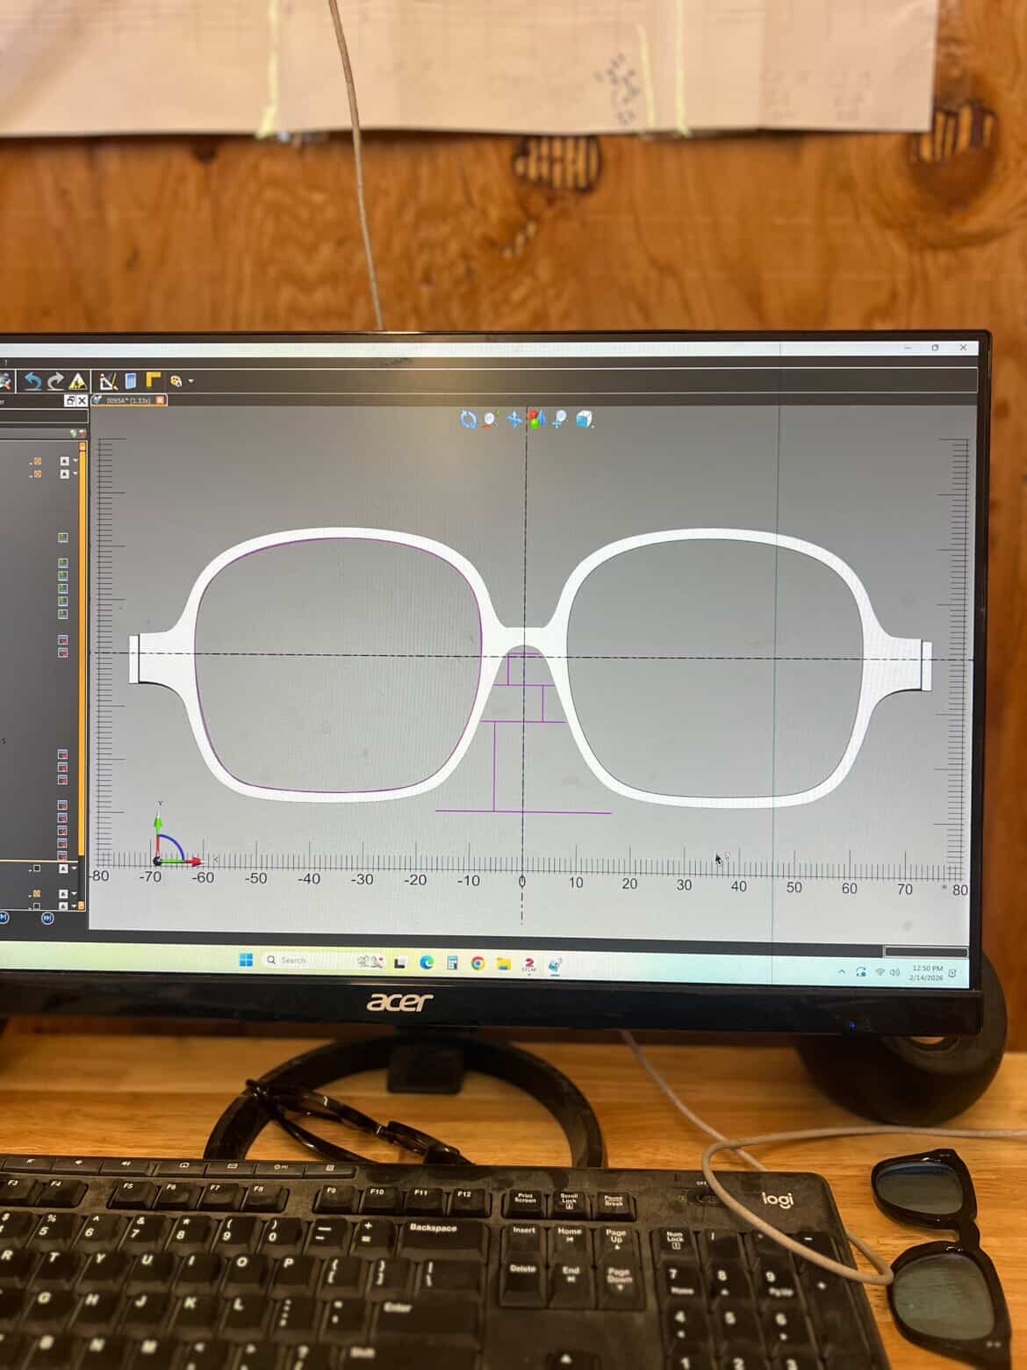Toggle the second orange checkbox in the left panel

38,474
